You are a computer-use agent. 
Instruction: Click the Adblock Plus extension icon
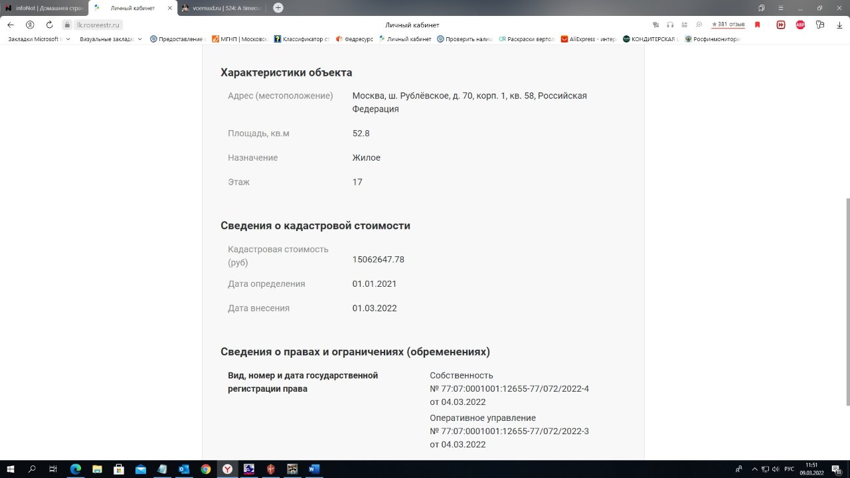800,25
